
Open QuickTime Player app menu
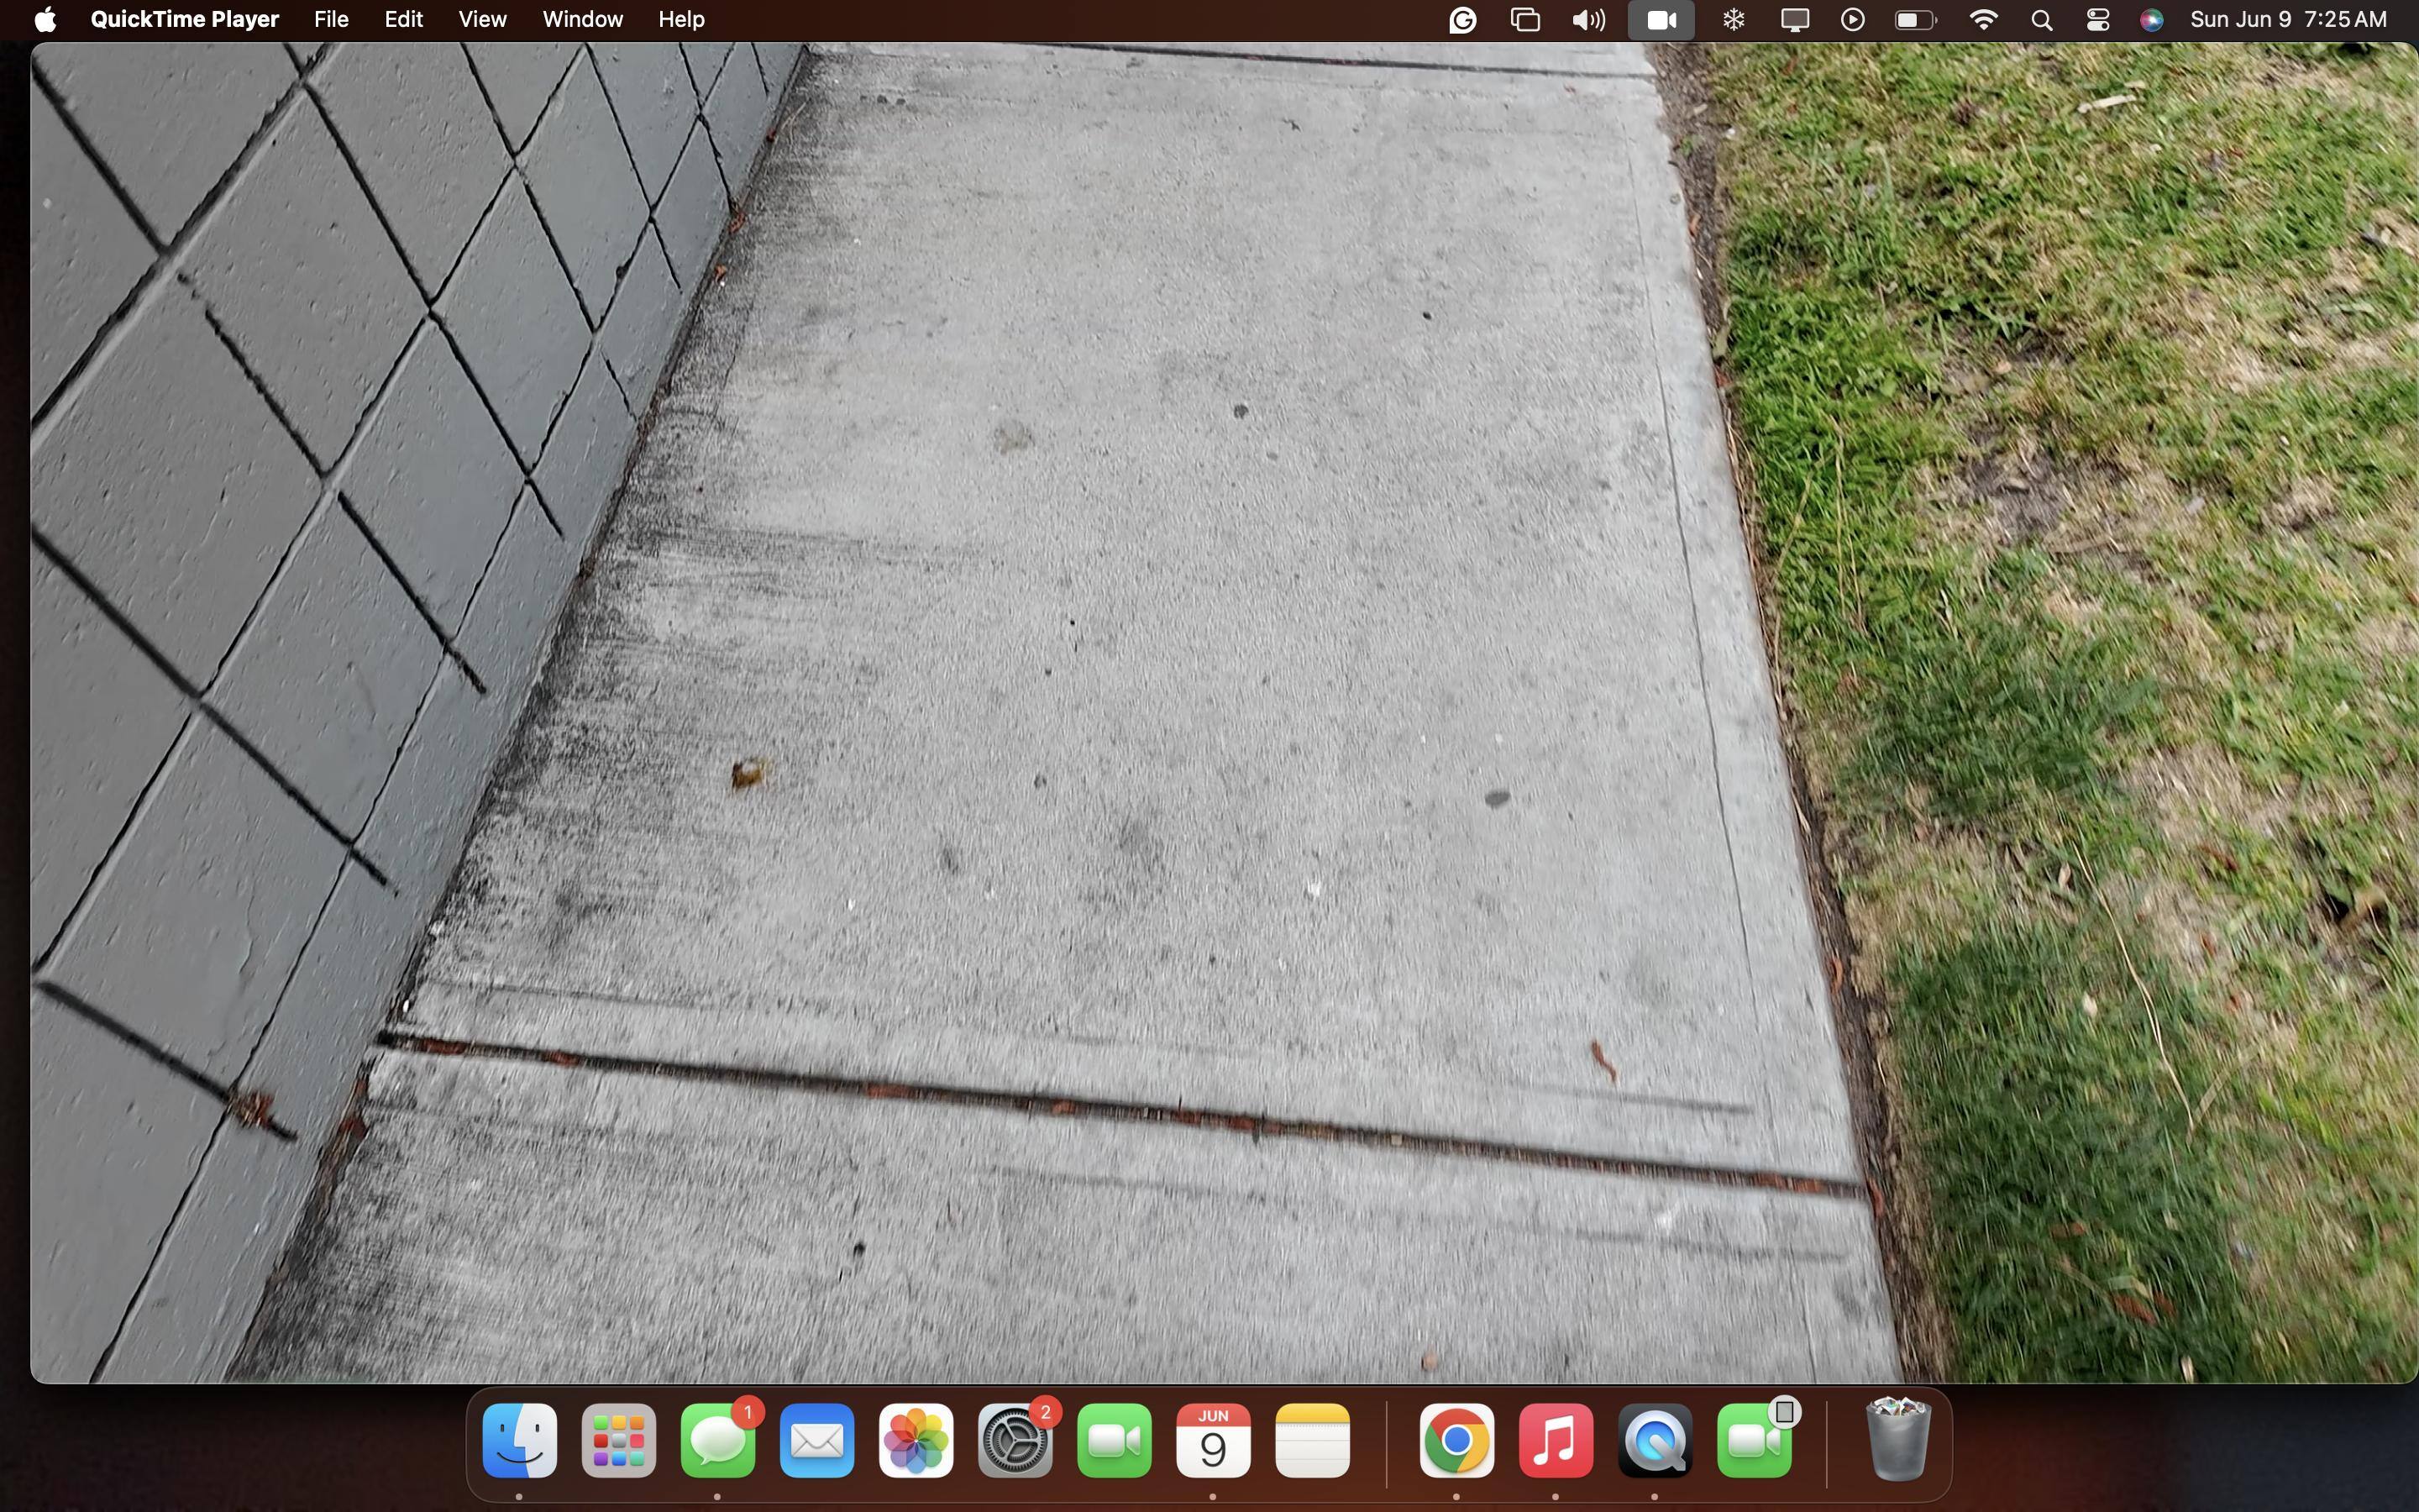184,20
